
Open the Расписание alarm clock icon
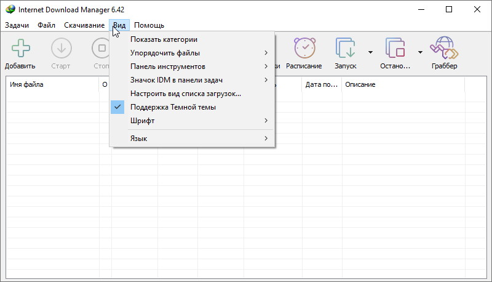304,48
